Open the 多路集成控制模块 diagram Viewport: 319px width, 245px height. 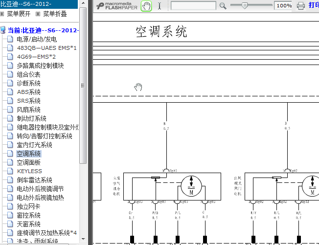(x=40, y=66)
